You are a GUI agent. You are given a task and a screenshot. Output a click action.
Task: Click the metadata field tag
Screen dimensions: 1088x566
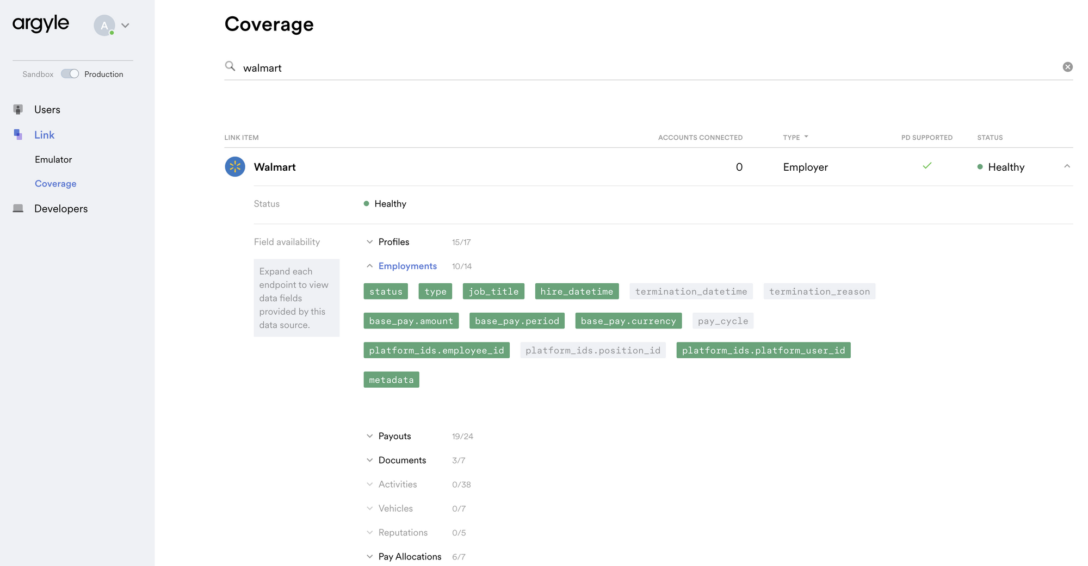coord(391,380)
